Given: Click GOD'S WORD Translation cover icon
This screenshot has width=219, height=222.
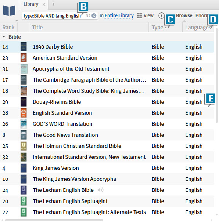Looking at the screenshot, I should tap(24, 124).
